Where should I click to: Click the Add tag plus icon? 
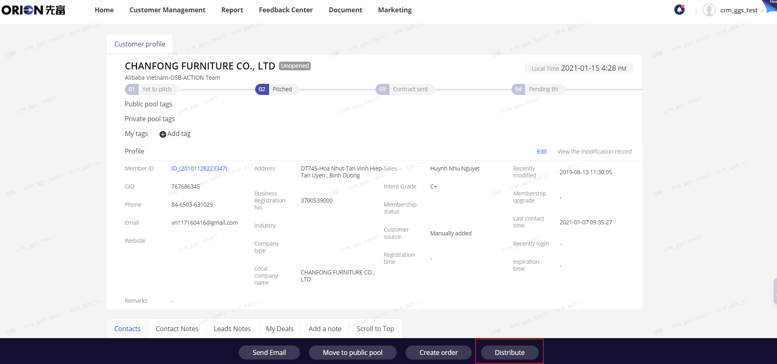163,134
